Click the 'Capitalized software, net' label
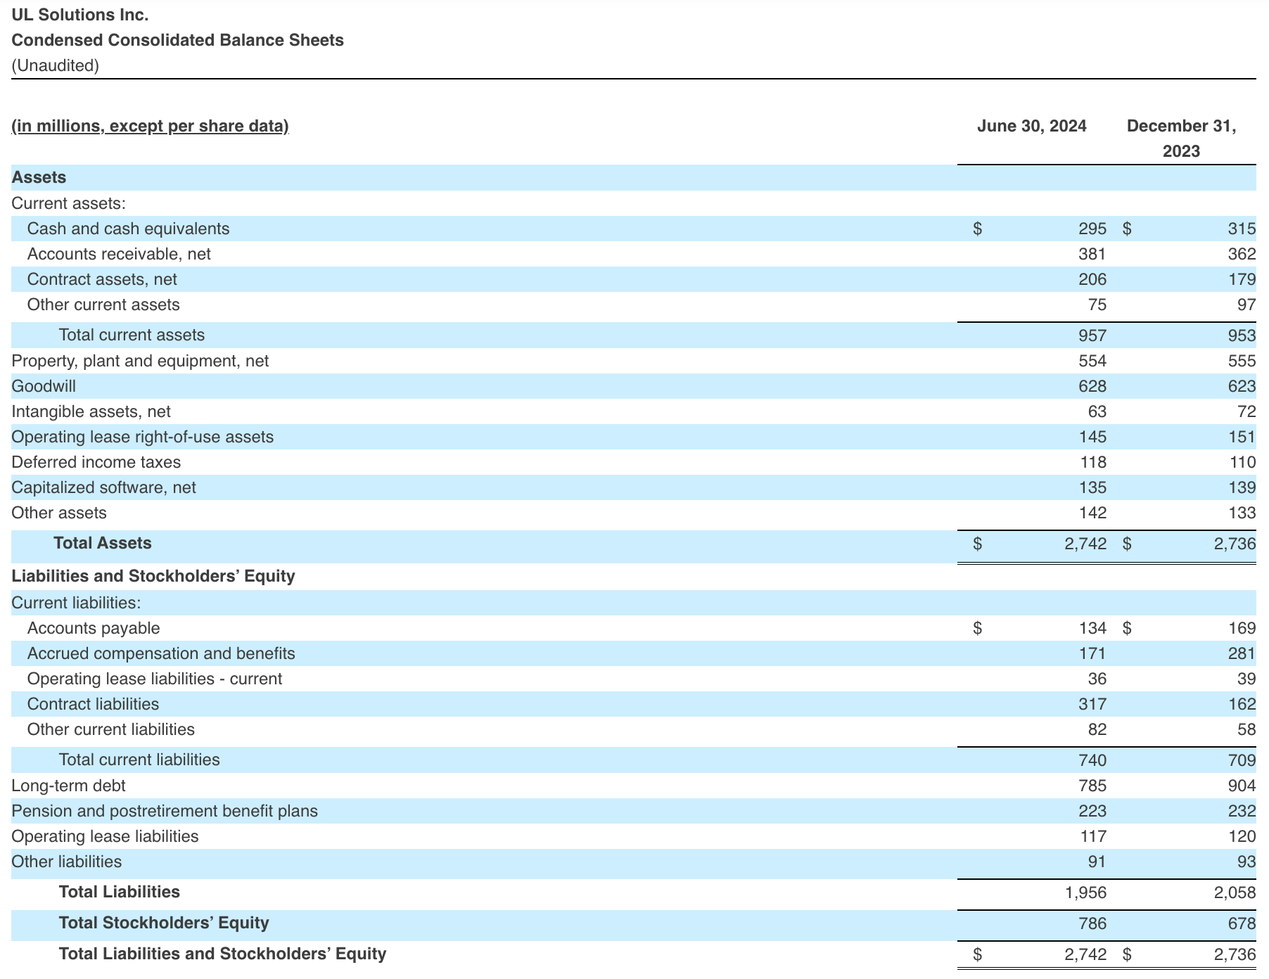 [x=104, y=487]
